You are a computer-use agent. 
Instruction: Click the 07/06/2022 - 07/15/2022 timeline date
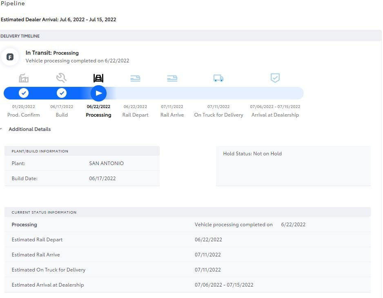(x=275, y=106)
